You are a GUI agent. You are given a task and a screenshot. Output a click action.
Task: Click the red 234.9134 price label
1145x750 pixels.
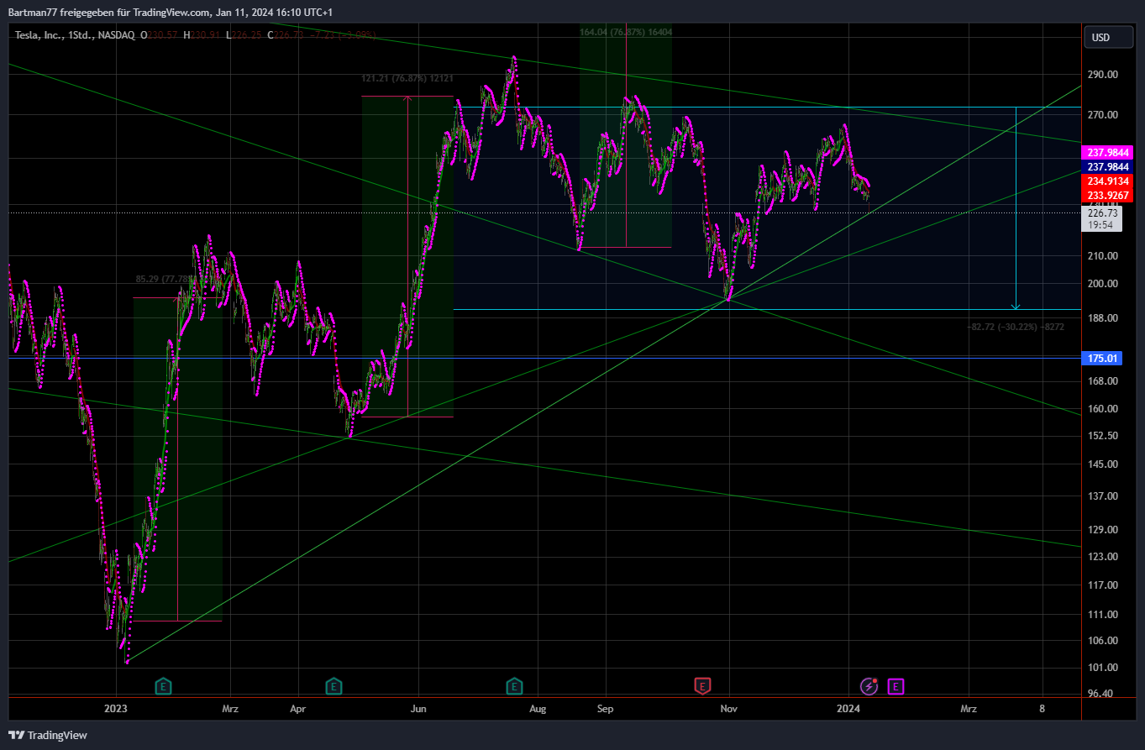(x=1109, y=181)
